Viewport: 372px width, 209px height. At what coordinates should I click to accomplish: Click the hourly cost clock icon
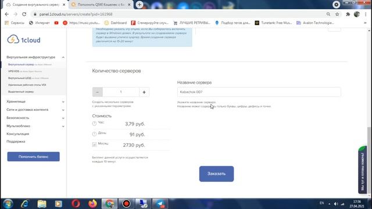pos(94,124)
